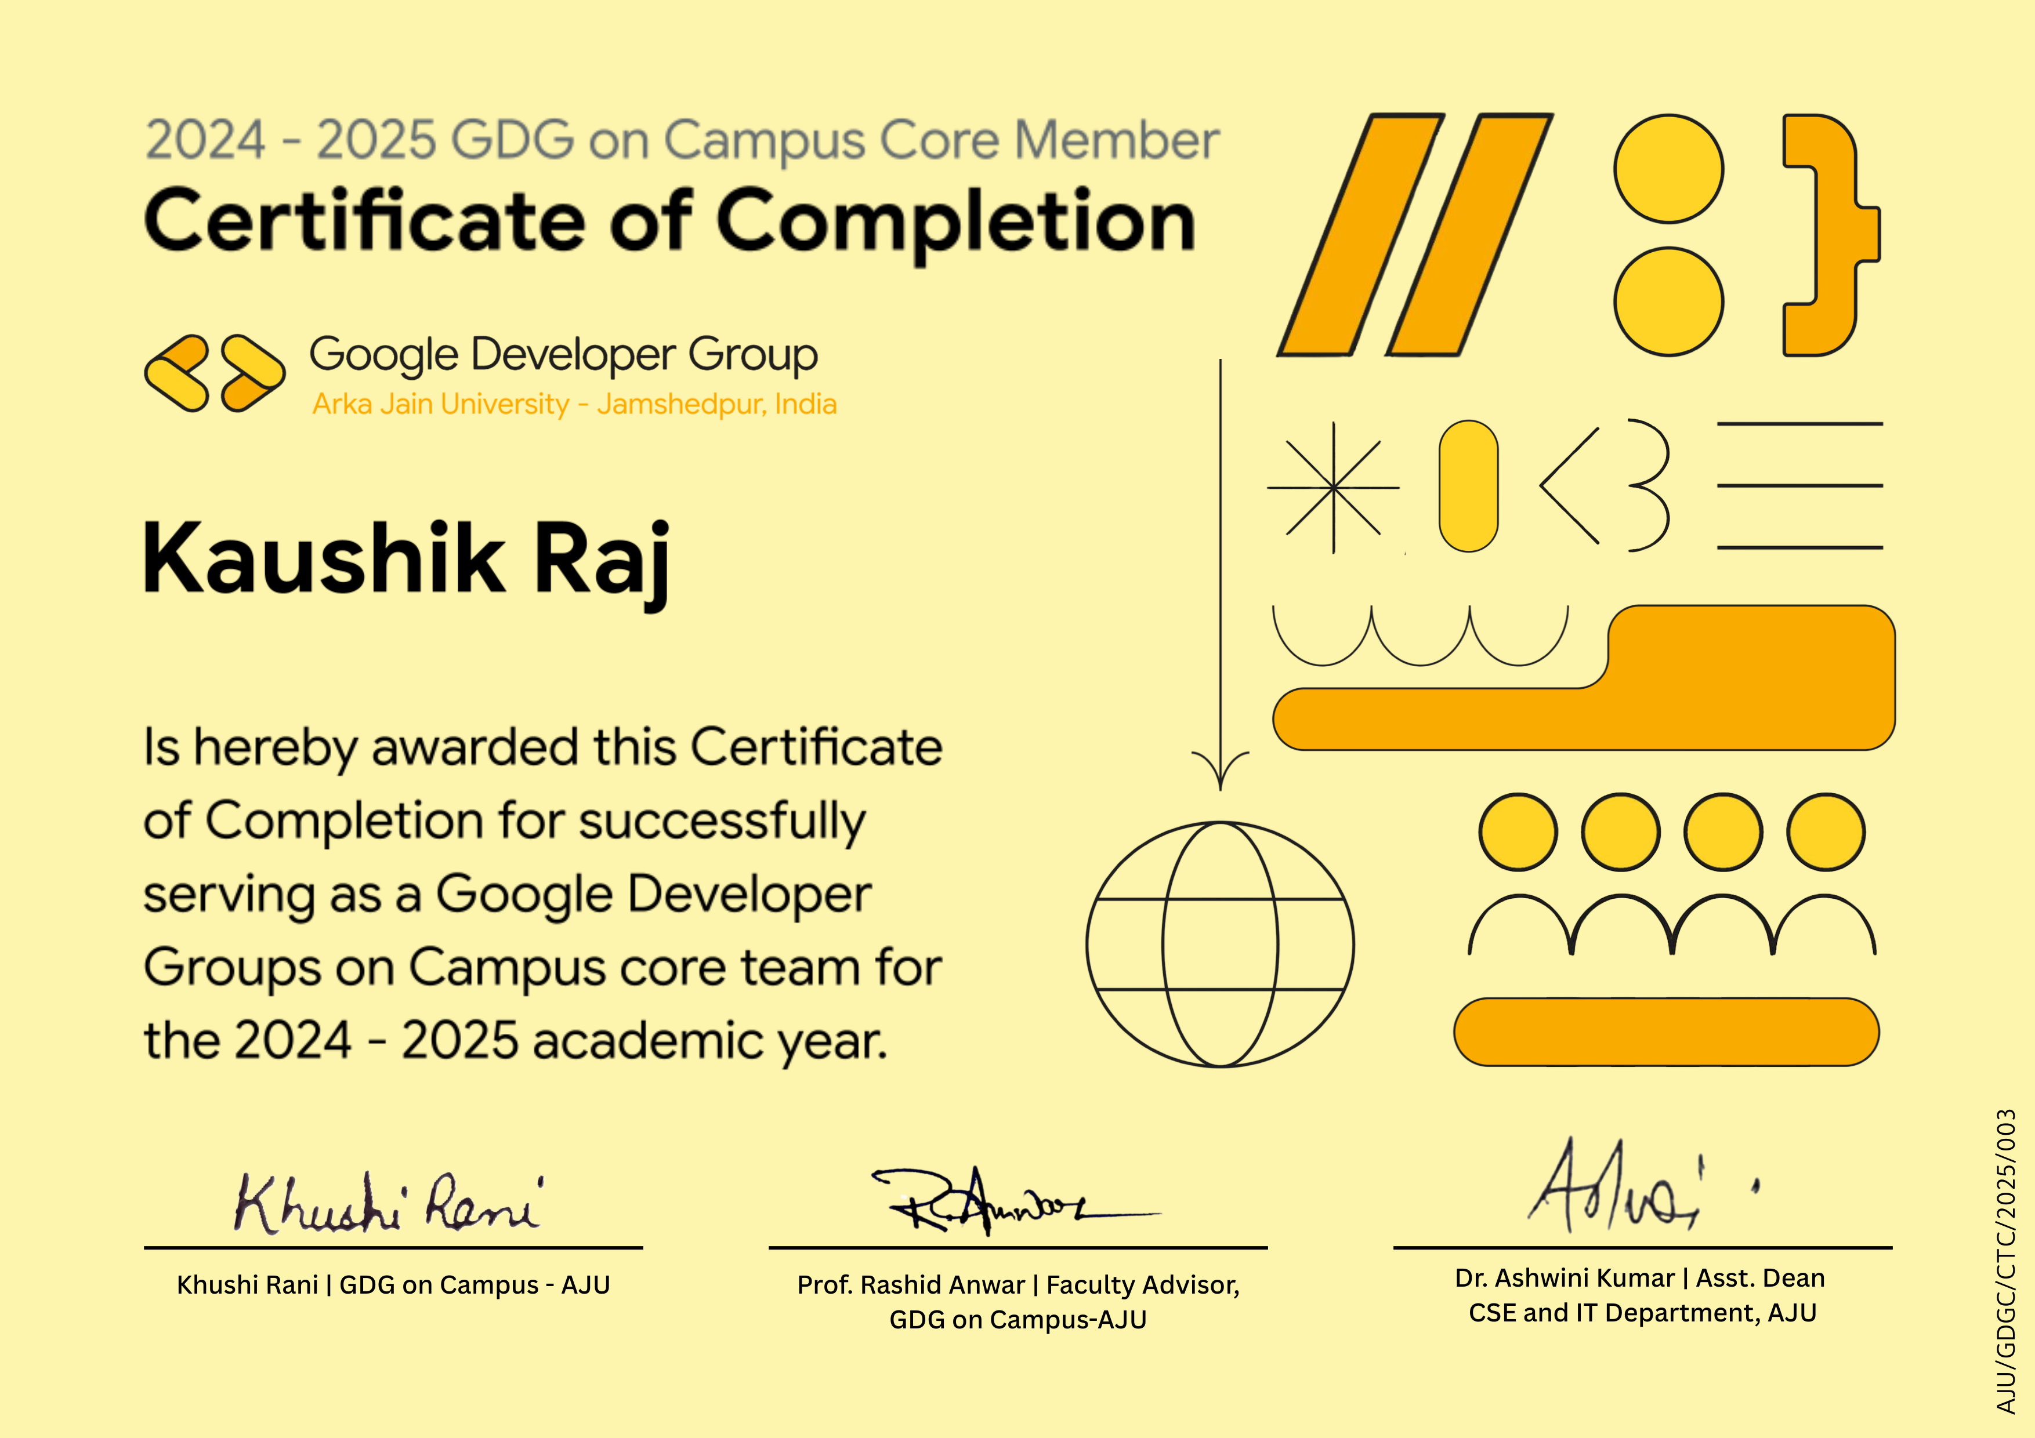Viewport: 2035px width, 1438px height.
Task: Click the caption 'Prof. Rashid Anwar | Faculty Advisor,'
Action: tap(1019, 1286)
